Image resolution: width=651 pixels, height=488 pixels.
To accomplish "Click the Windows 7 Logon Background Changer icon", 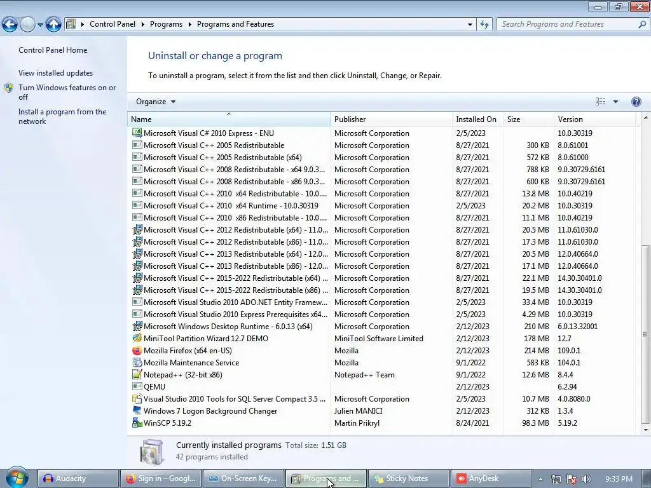I will (x=137, y=411).
